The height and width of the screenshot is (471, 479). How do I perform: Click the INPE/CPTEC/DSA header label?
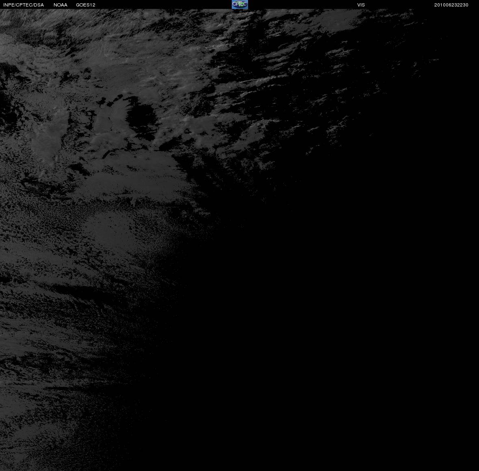click(24, 5)
